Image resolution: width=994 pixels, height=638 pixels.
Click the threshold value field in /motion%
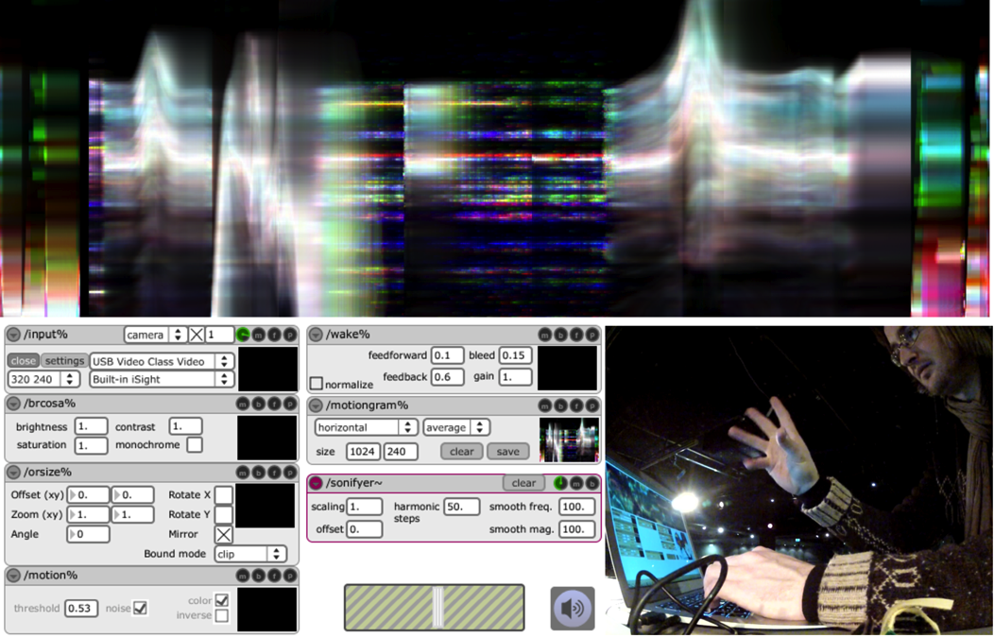tap(80, 608)
